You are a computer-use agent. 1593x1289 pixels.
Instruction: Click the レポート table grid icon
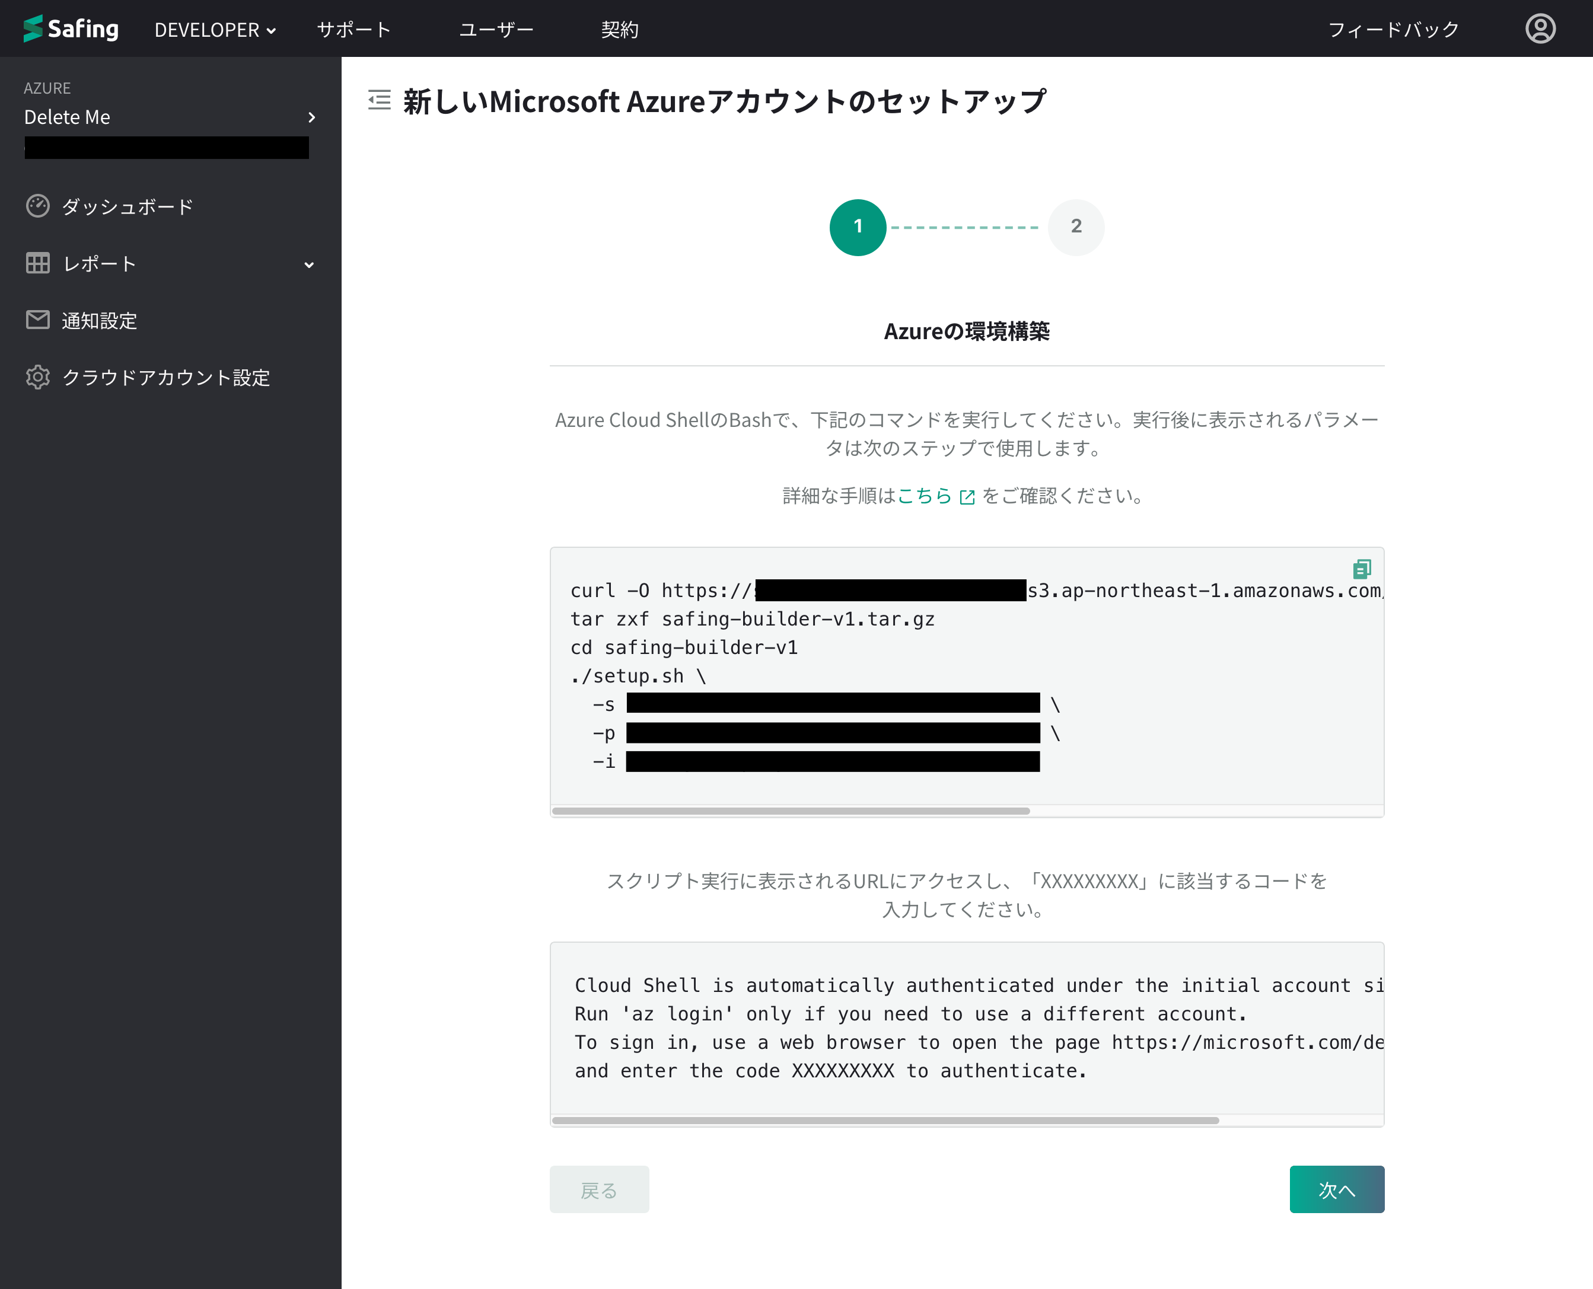[x=38, y=263]
